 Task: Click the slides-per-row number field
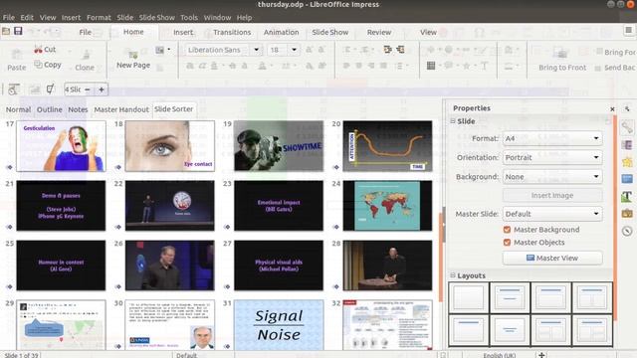73,89
